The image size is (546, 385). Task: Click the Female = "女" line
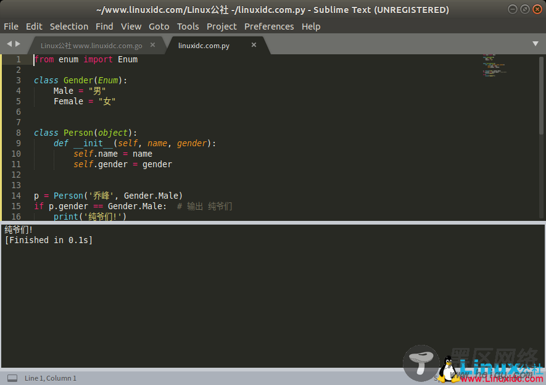pyautogui.click(x=85, y=101)
